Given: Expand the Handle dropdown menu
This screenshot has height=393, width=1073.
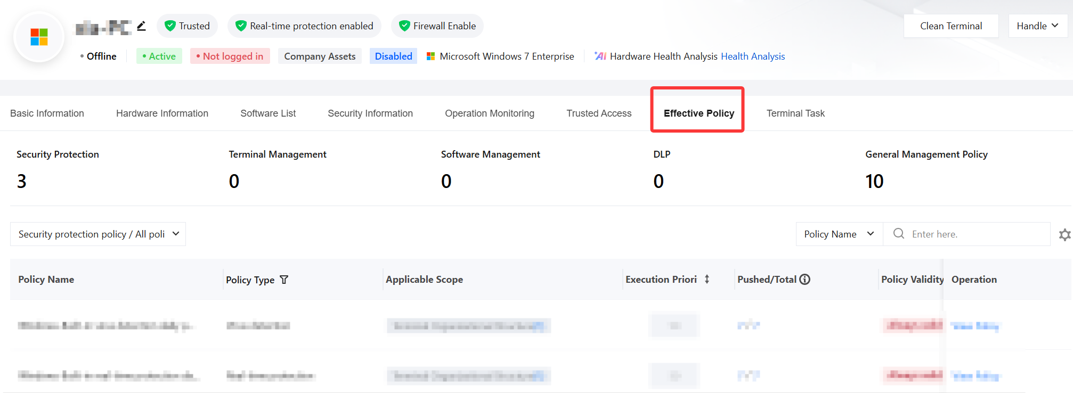Looking at the screenshot, I should pyautogui.click(x=1038, y=26).
